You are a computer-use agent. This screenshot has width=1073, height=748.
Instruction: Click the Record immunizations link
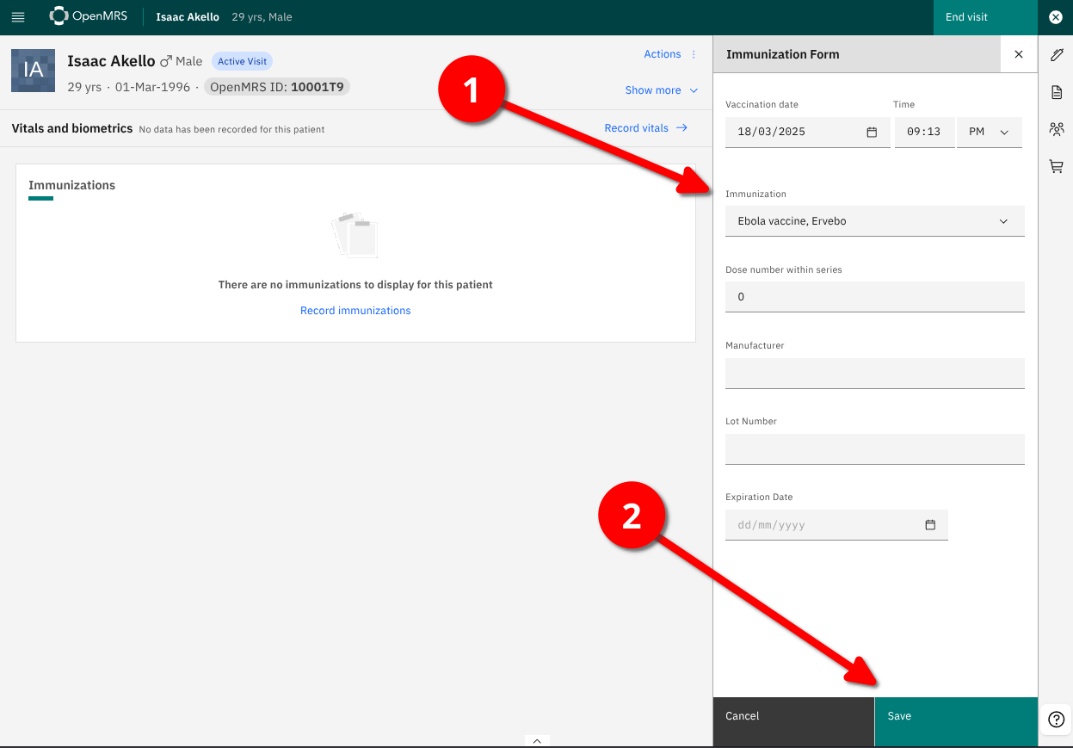click(355, 311)
